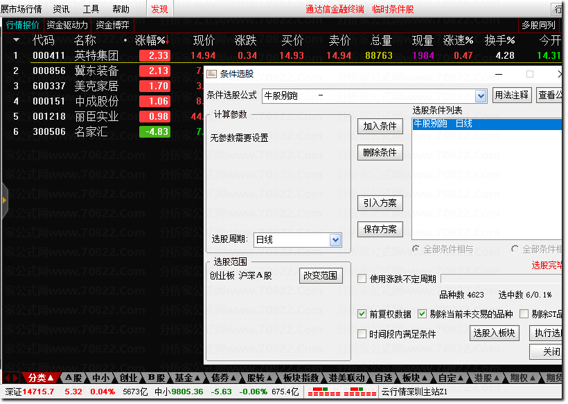This screenshot has width=568, height=404.
Task: Switch to the 板块指数 bottom tab
Action: [x=301, y=378]
